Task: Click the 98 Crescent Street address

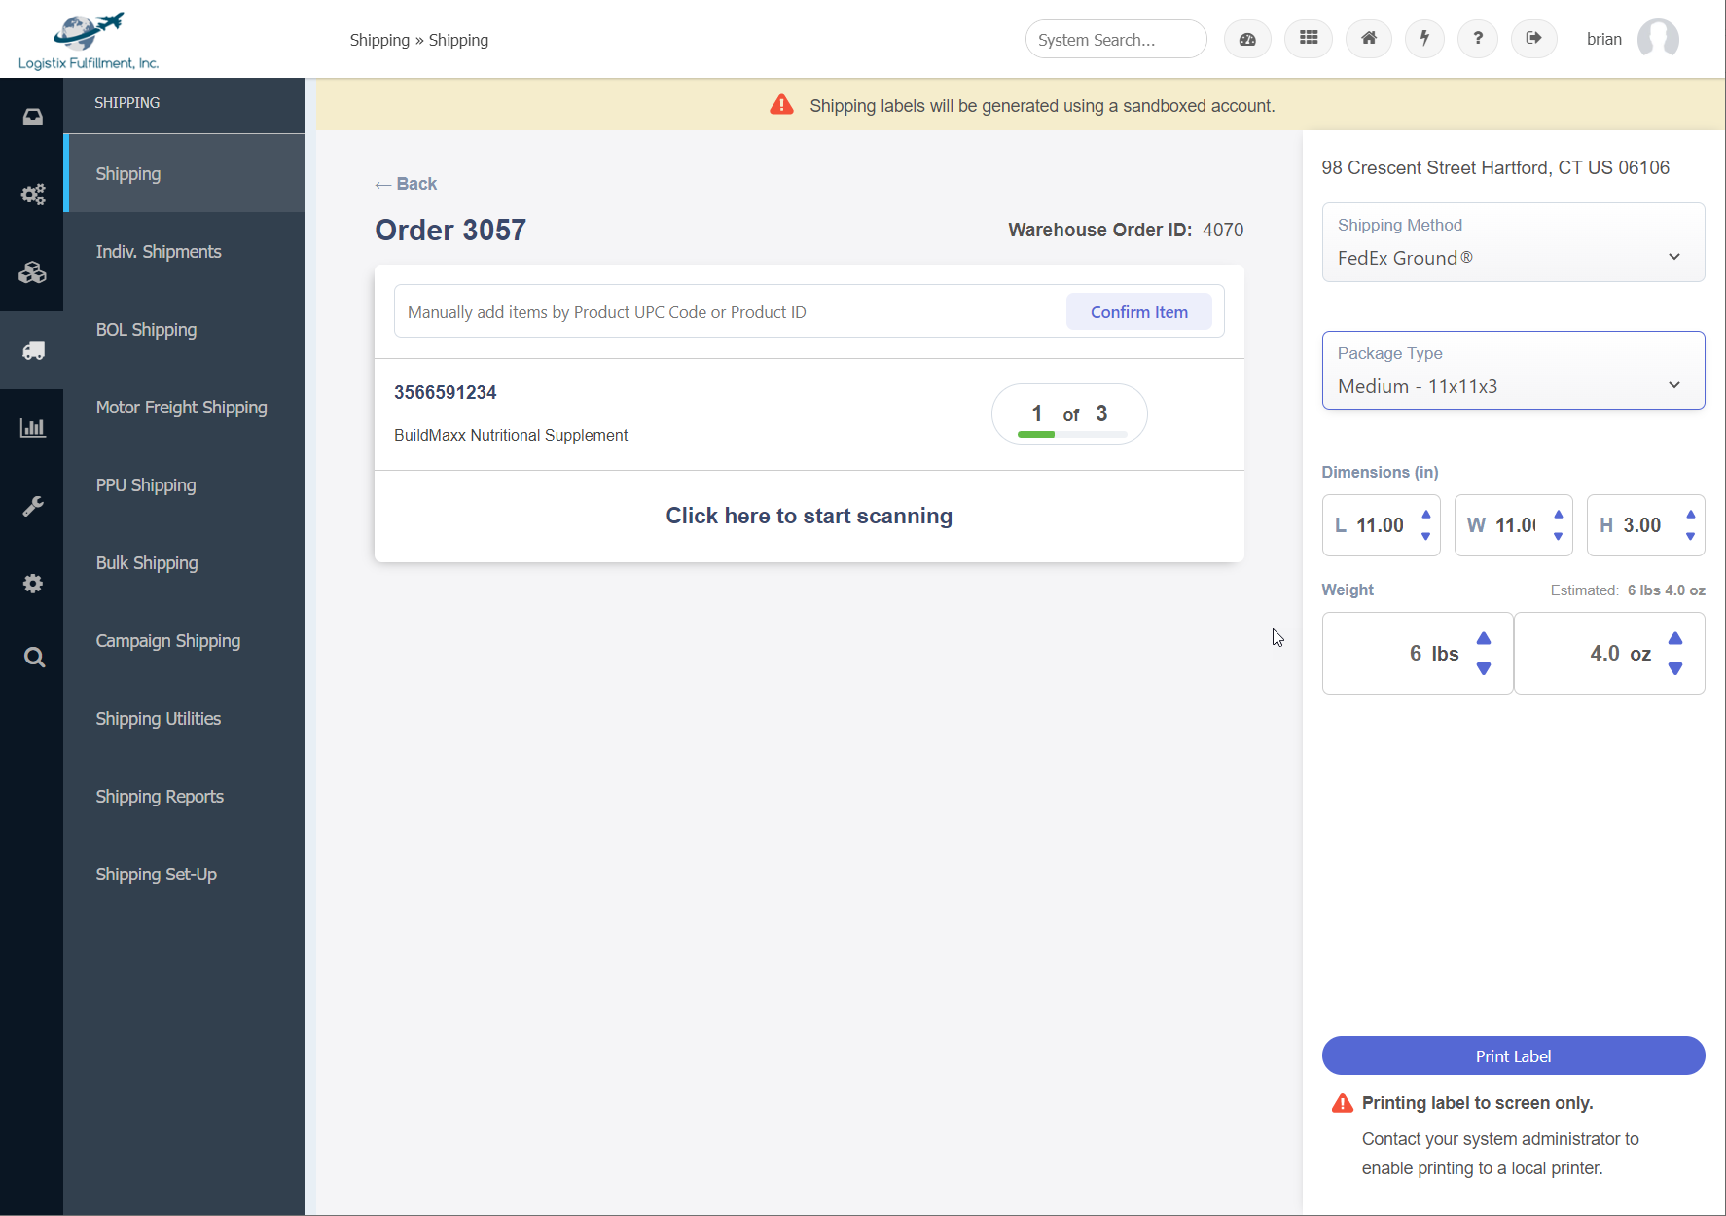Action: click(x=1495, y=167)
